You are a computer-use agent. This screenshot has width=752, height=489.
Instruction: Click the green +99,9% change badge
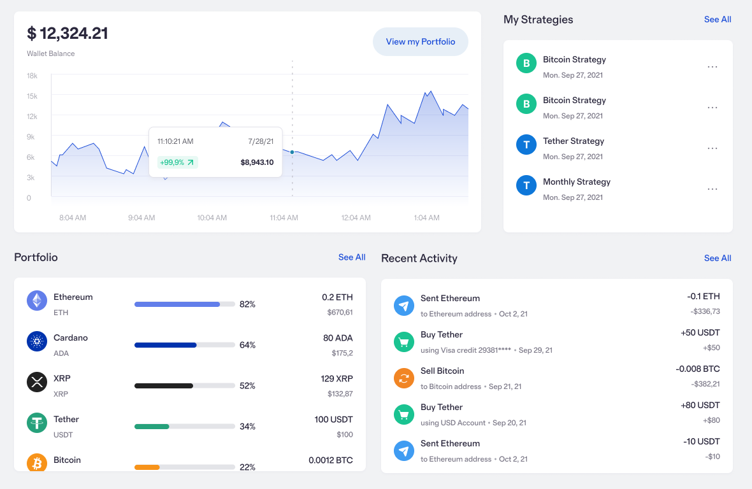[x=177, y=162]
